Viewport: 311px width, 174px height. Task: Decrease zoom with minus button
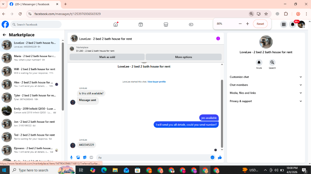(240, 24)
